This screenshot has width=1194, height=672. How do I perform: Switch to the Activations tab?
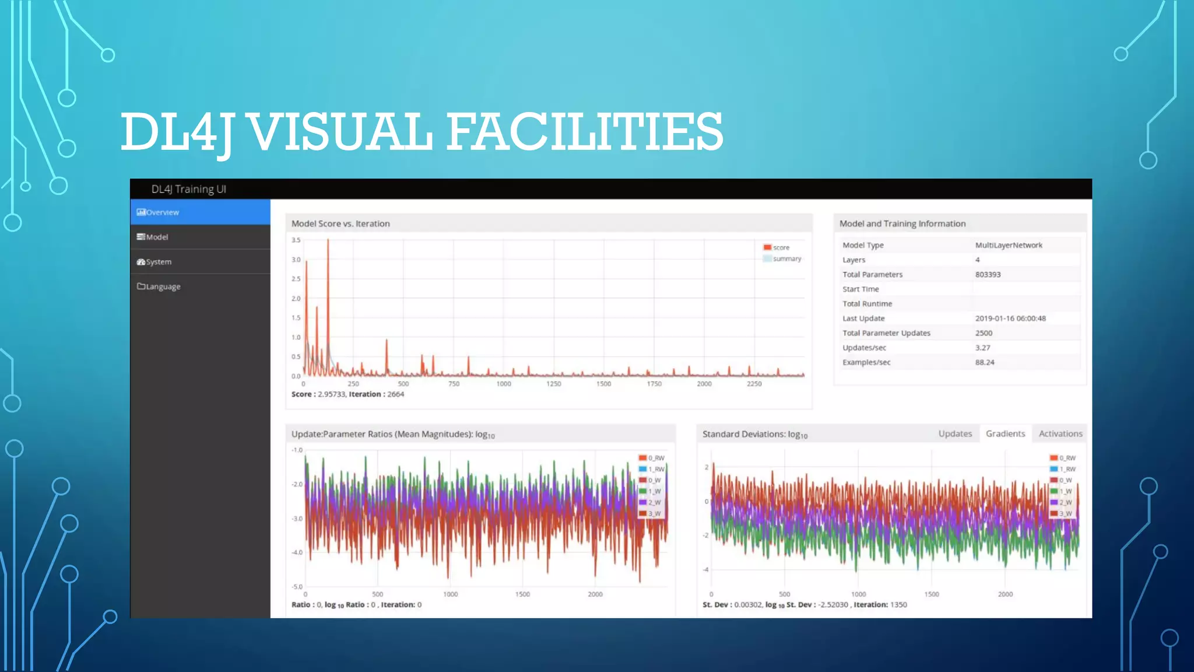1060,434
